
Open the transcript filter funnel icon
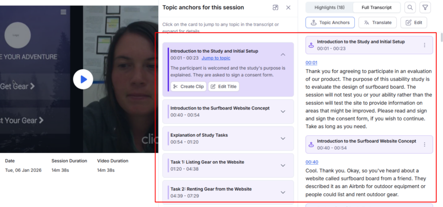(425, 8)
